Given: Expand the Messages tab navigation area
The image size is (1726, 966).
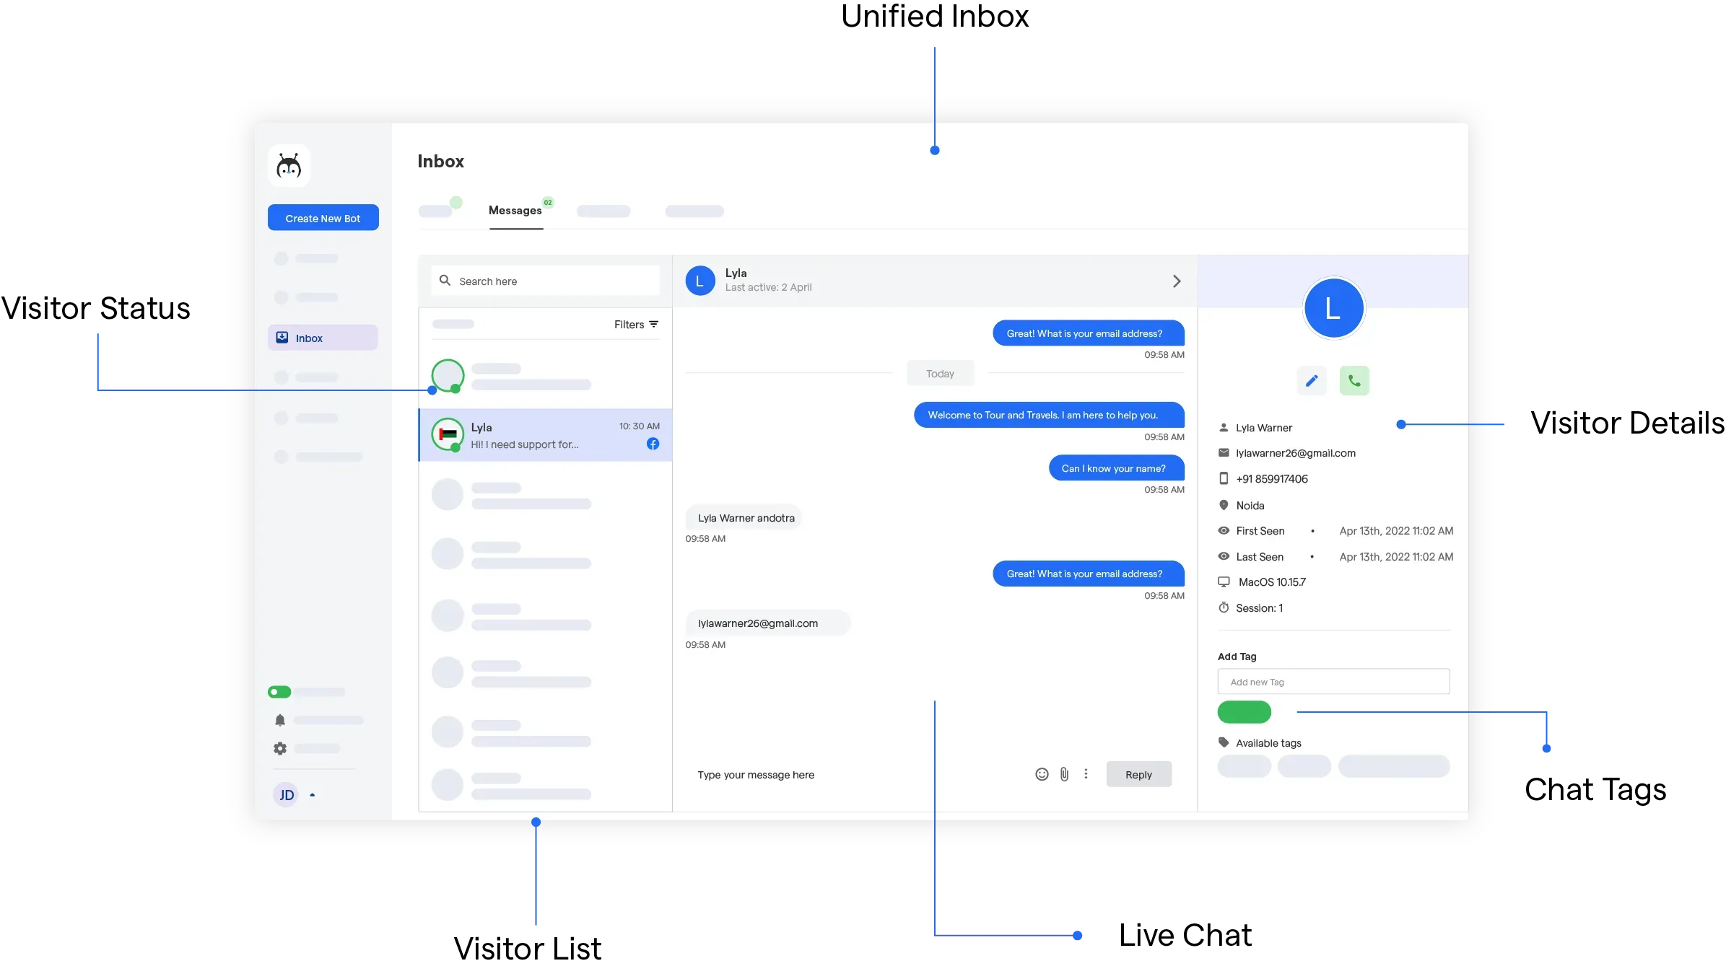Looking at the screenshot, I should pos(515,211).
